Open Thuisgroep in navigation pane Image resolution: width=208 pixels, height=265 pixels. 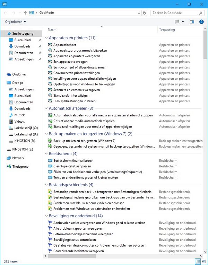20,167
